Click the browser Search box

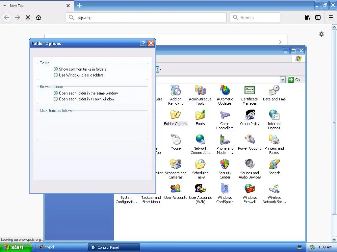pos(255,17)
